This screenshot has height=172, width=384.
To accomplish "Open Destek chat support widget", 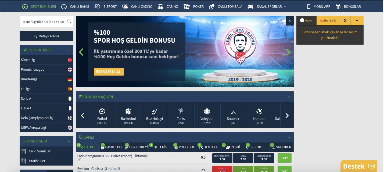I will [x=359, y=166].
